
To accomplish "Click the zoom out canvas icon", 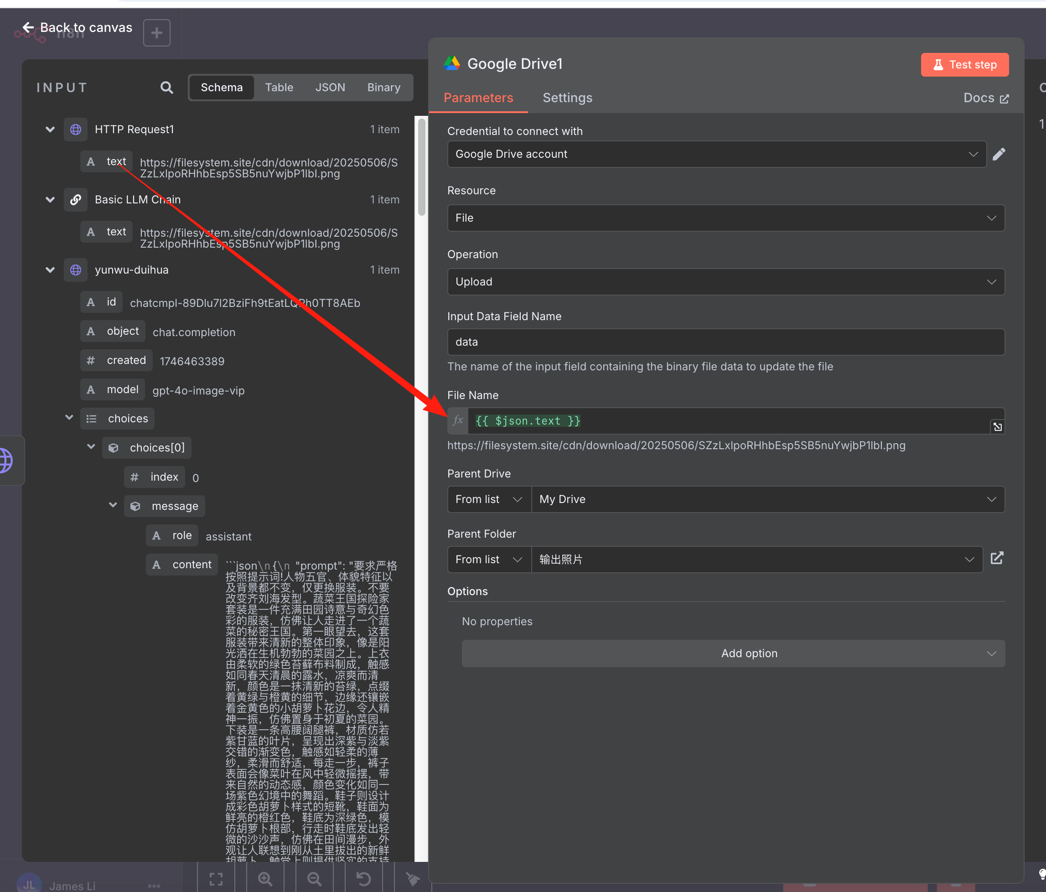I will click(x=314, y=879).
